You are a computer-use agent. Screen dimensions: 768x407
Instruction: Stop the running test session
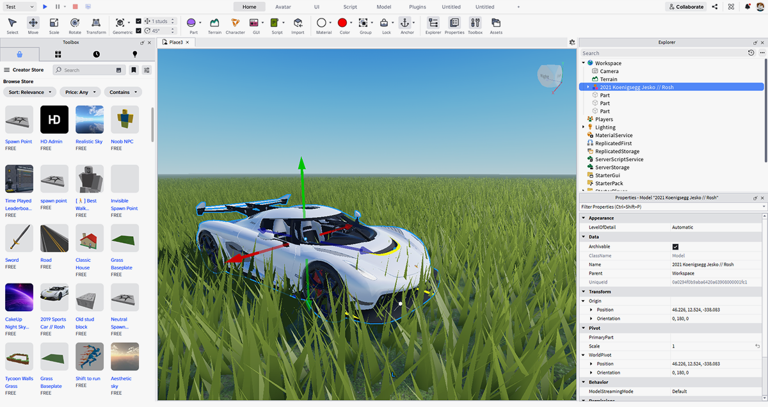point(75,6)
